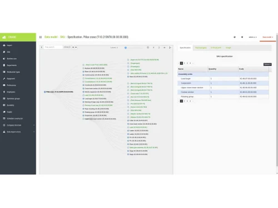Click the dark button above the Code column
Image resolution: width=278 pixels, height=208 pixels.
click(x=267, y=64)
